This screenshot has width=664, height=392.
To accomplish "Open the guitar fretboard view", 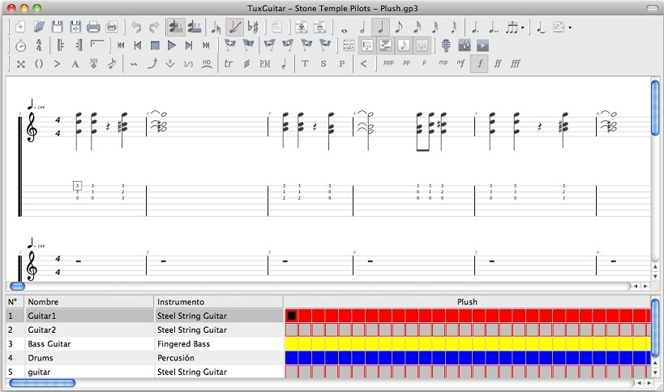I will (x=446, y=45).
